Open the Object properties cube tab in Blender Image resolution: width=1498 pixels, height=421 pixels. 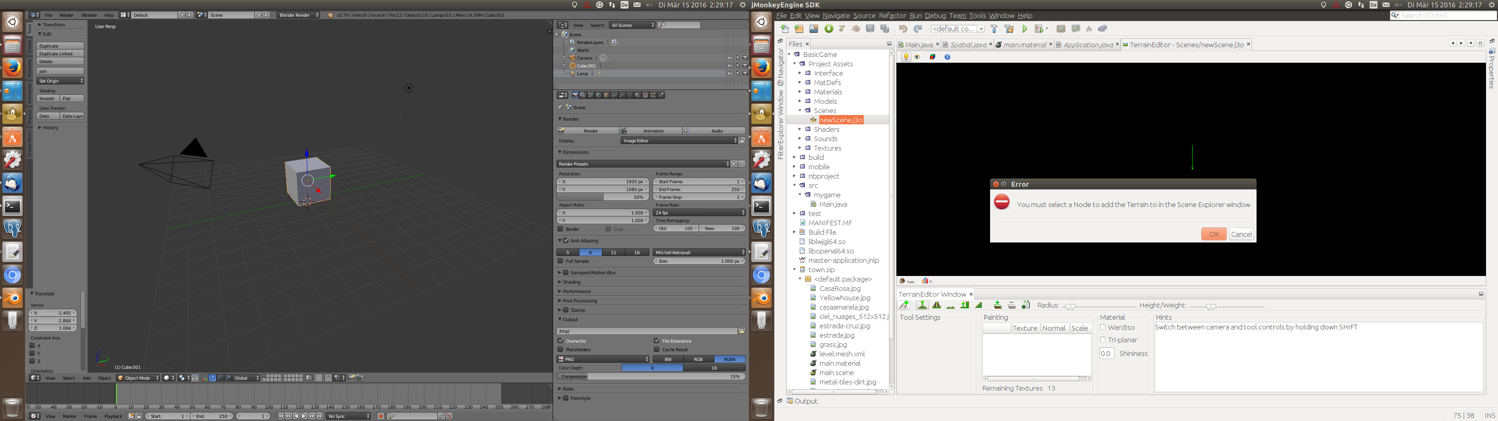[x=607, y=95]
